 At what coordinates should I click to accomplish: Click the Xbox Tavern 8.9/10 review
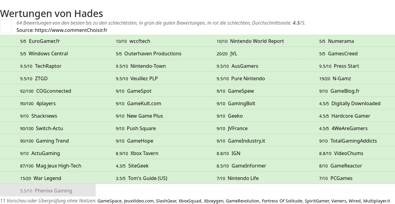137,153
